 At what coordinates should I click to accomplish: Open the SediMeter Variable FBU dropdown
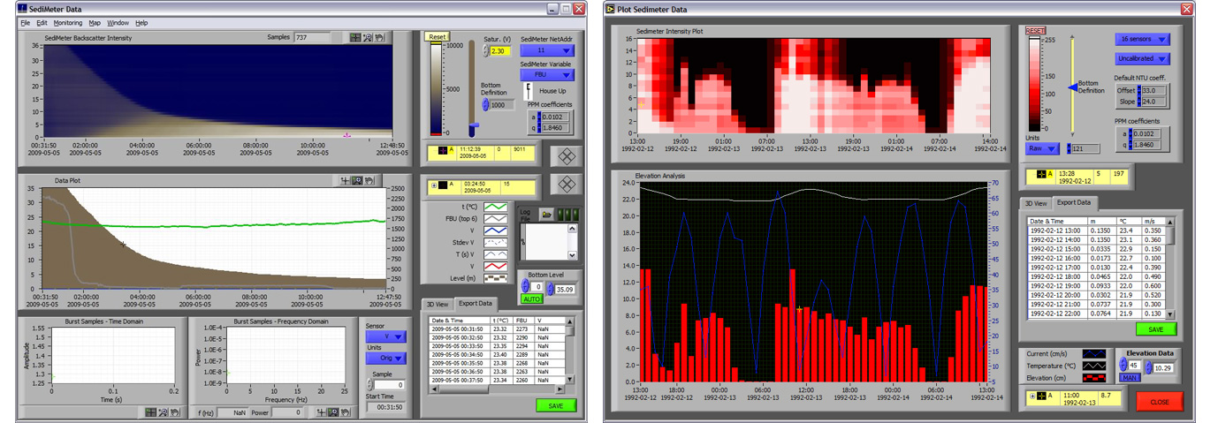(546, 76)
